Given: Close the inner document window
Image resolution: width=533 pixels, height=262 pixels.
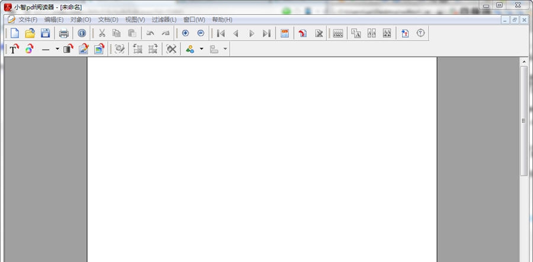Looking at the screenshot, I should tap(524, 20).
